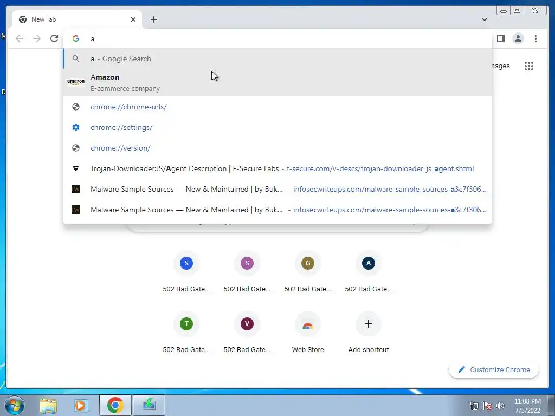Viewport: 555px width, 416px height.
Task: Click the browser back arrow
Action: click(20, 38)
